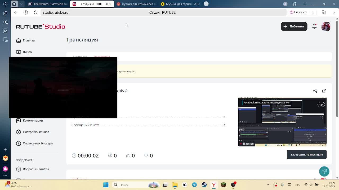Click the live stream preview thumbnail
This screenshot has height=190, width=339.
(282, 122)
